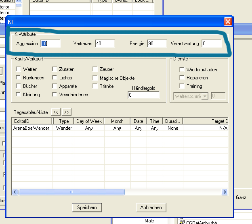The width and height of the screenshot is (252, 224).
Task: Click the move-up double arrow button
Action: (x=57, y=112)
